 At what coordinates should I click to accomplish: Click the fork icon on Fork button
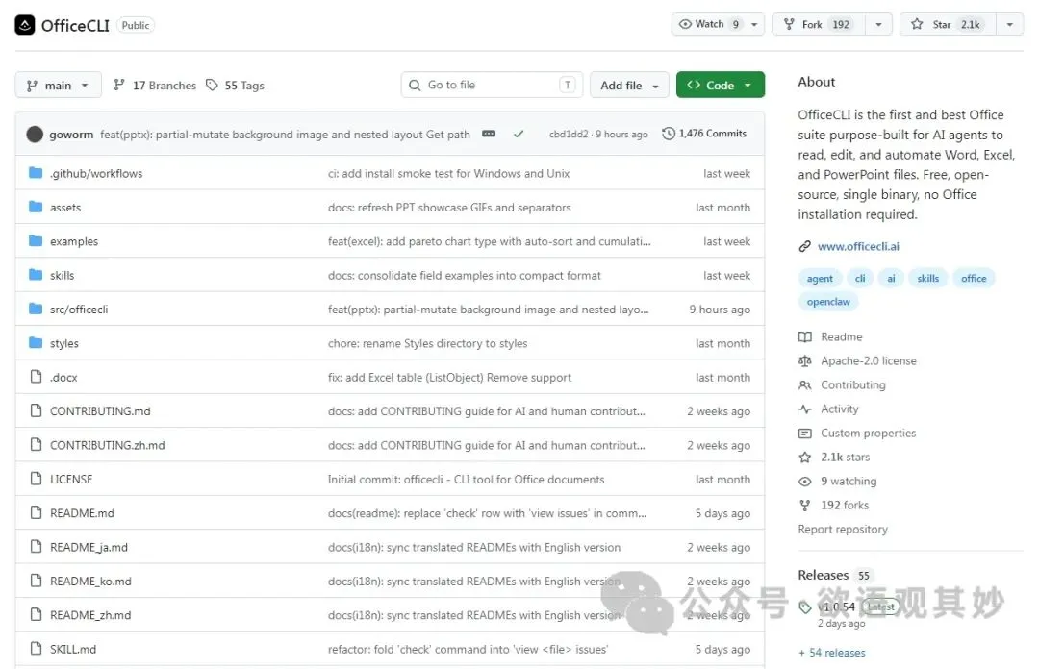[x=789, y=24]
